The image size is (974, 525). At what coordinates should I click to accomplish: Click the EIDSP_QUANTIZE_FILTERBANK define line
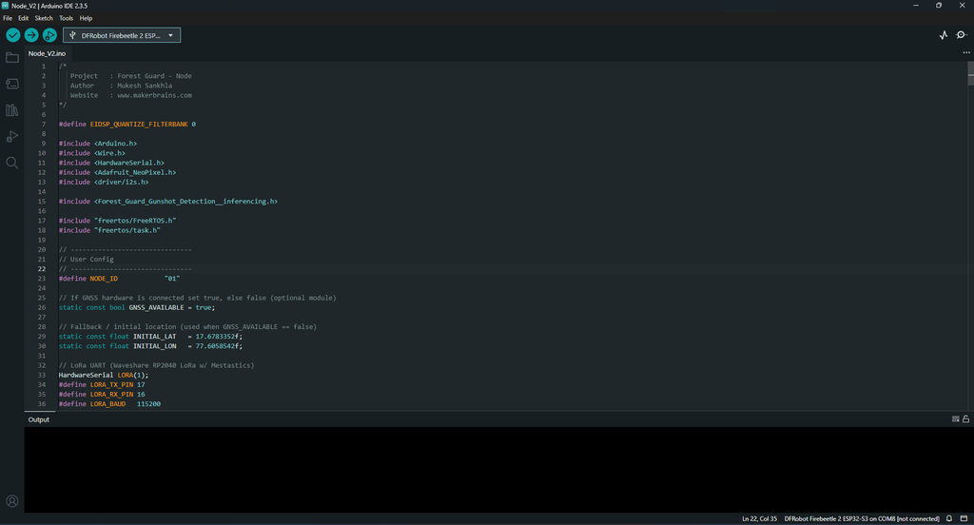click(x=127, y=125)
